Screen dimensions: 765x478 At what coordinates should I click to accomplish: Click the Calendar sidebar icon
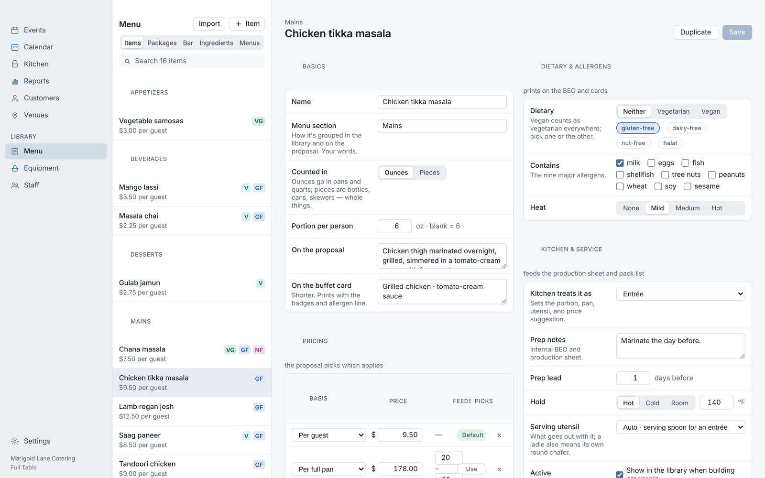tap(15, 47)
